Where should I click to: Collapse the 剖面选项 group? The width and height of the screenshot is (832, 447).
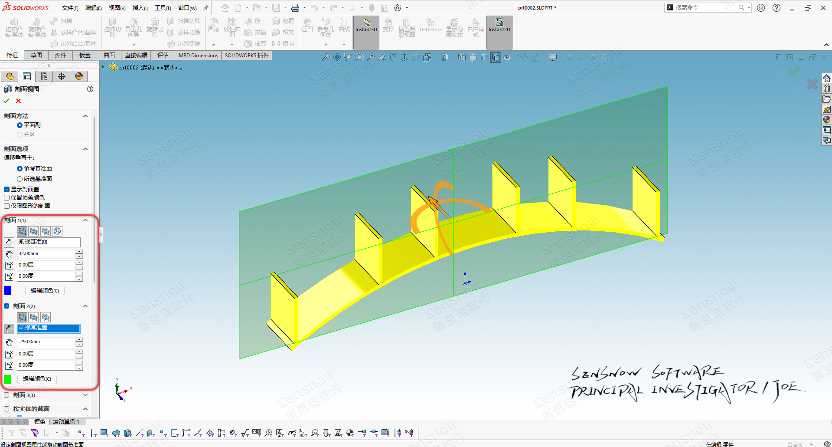(85, 149)
